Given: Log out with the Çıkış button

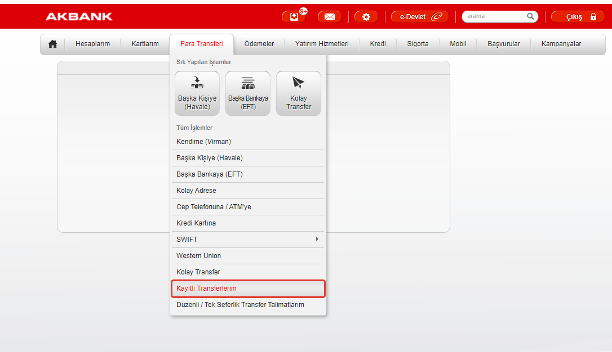Looking at the screenshot, I should (x=578, y=17).
